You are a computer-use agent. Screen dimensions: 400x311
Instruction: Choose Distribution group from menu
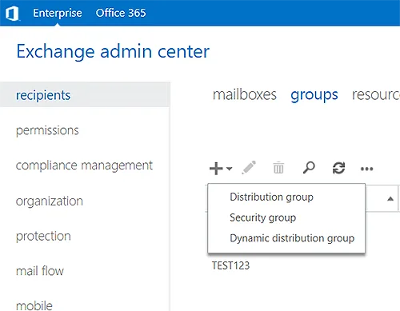(x=271, y=197)
